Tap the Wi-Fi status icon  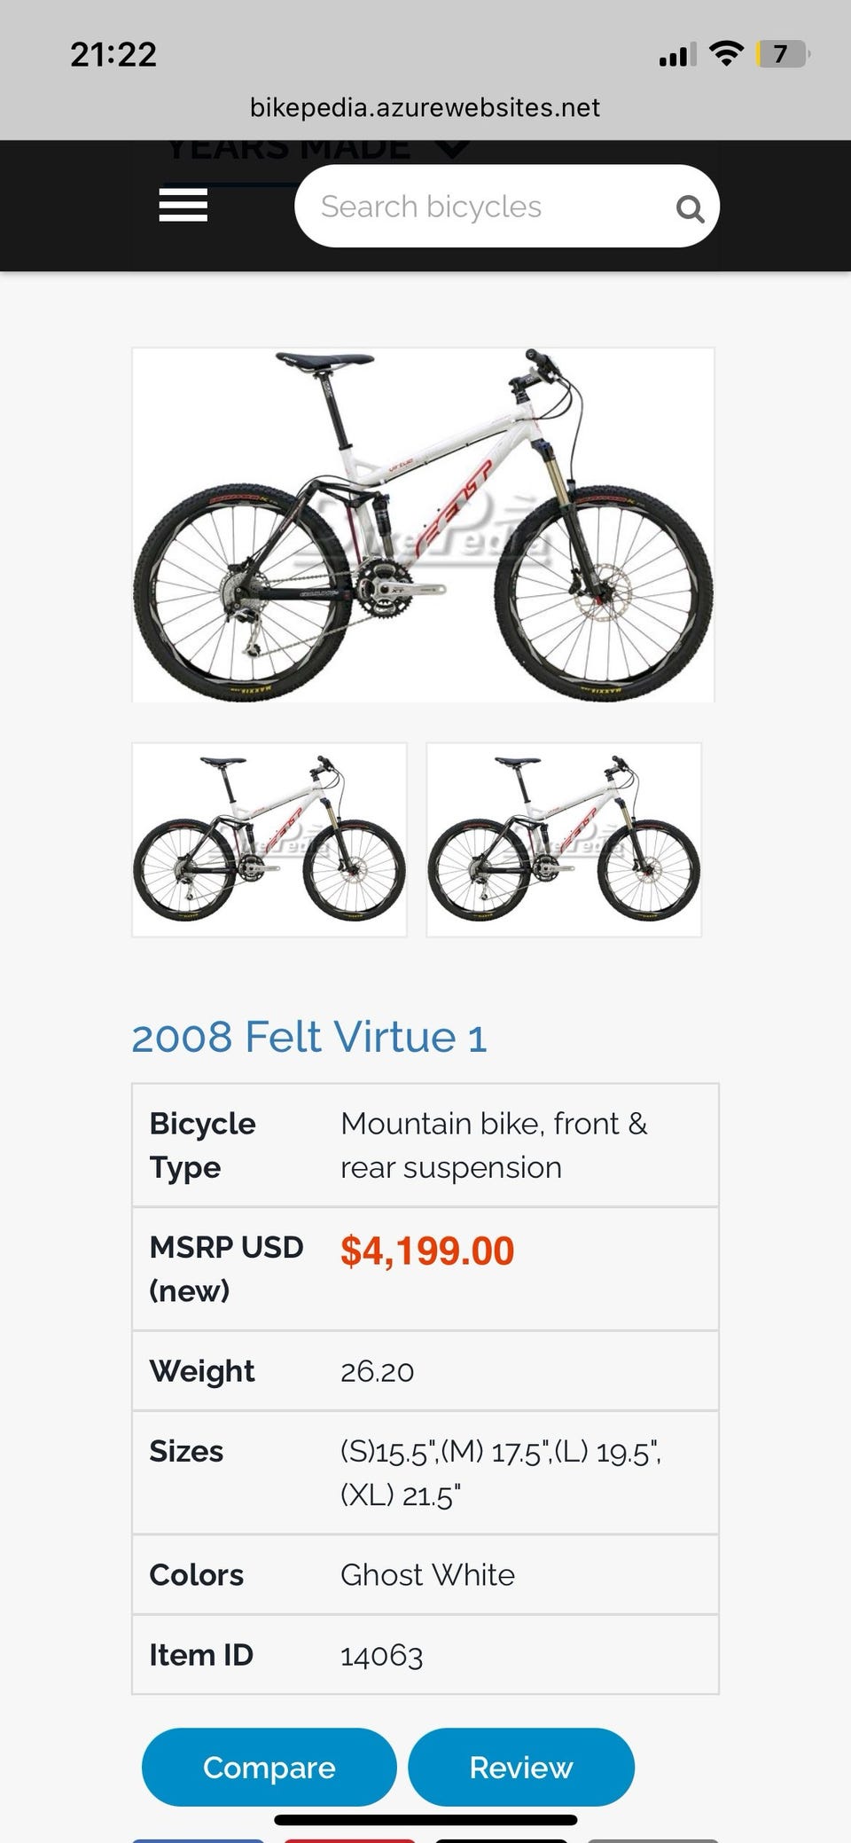tap(727, 54)
